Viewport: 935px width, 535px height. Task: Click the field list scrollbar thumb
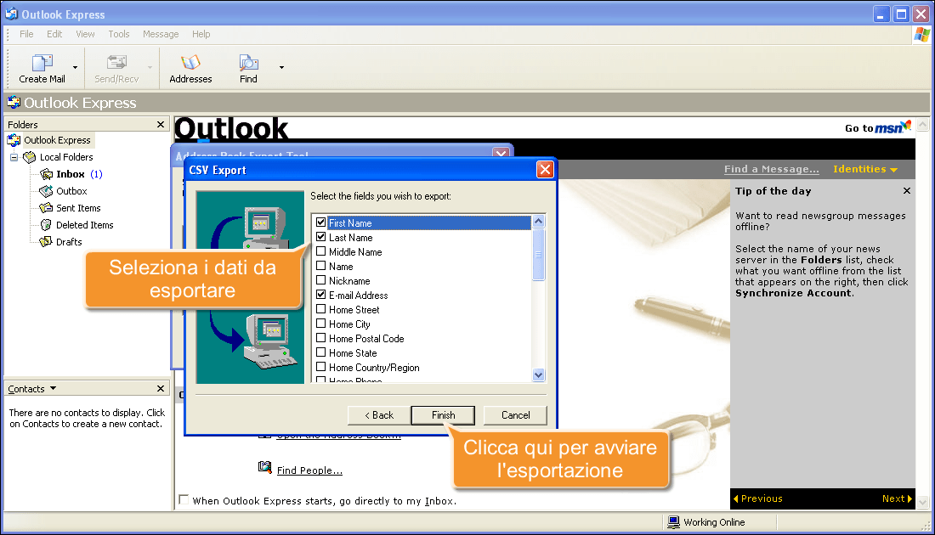coord(538,255)
